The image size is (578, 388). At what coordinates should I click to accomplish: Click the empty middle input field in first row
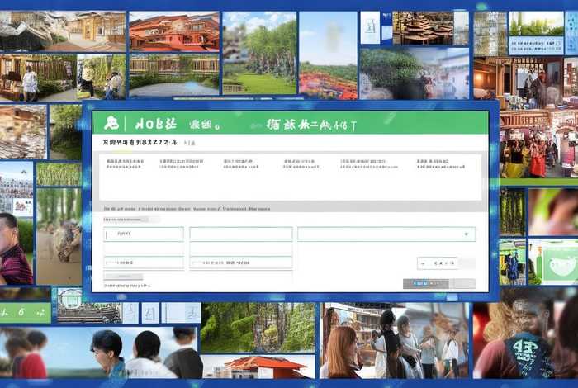coord(241,234)
